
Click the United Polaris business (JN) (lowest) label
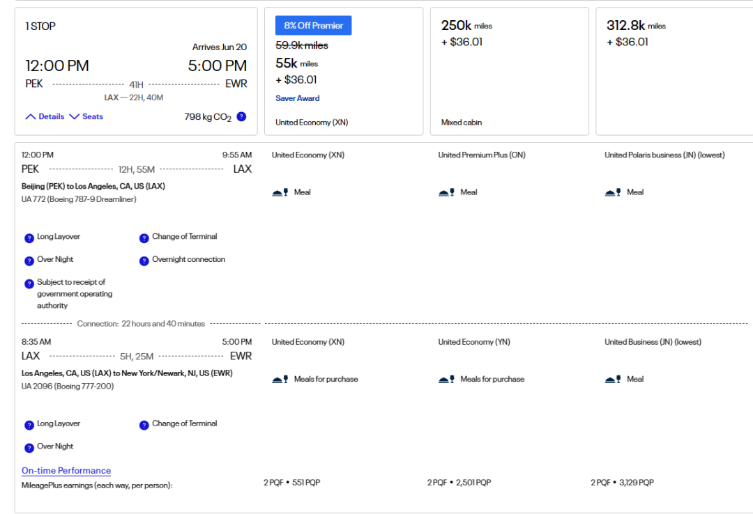[664, 155]
